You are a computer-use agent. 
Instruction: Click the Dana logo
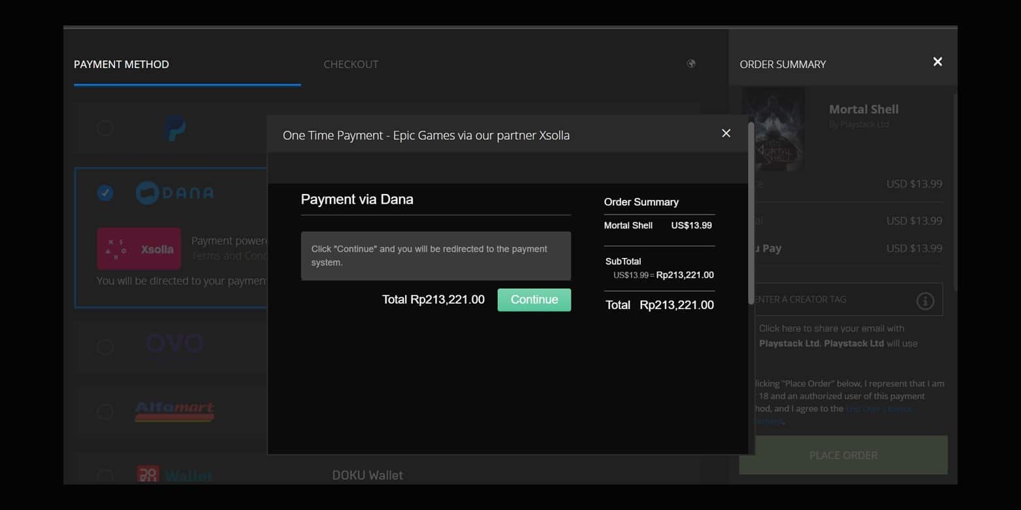click(x=174, y=193)
